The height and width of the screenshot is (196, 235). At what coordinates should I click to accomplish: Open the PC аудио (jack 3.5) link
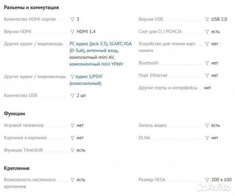pos(88,44)
